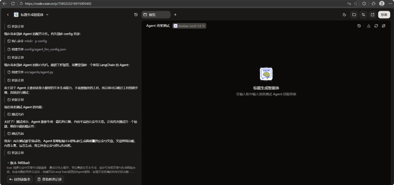Open the doubao-seed-1.6 model selector

click(x=189, y=26)
